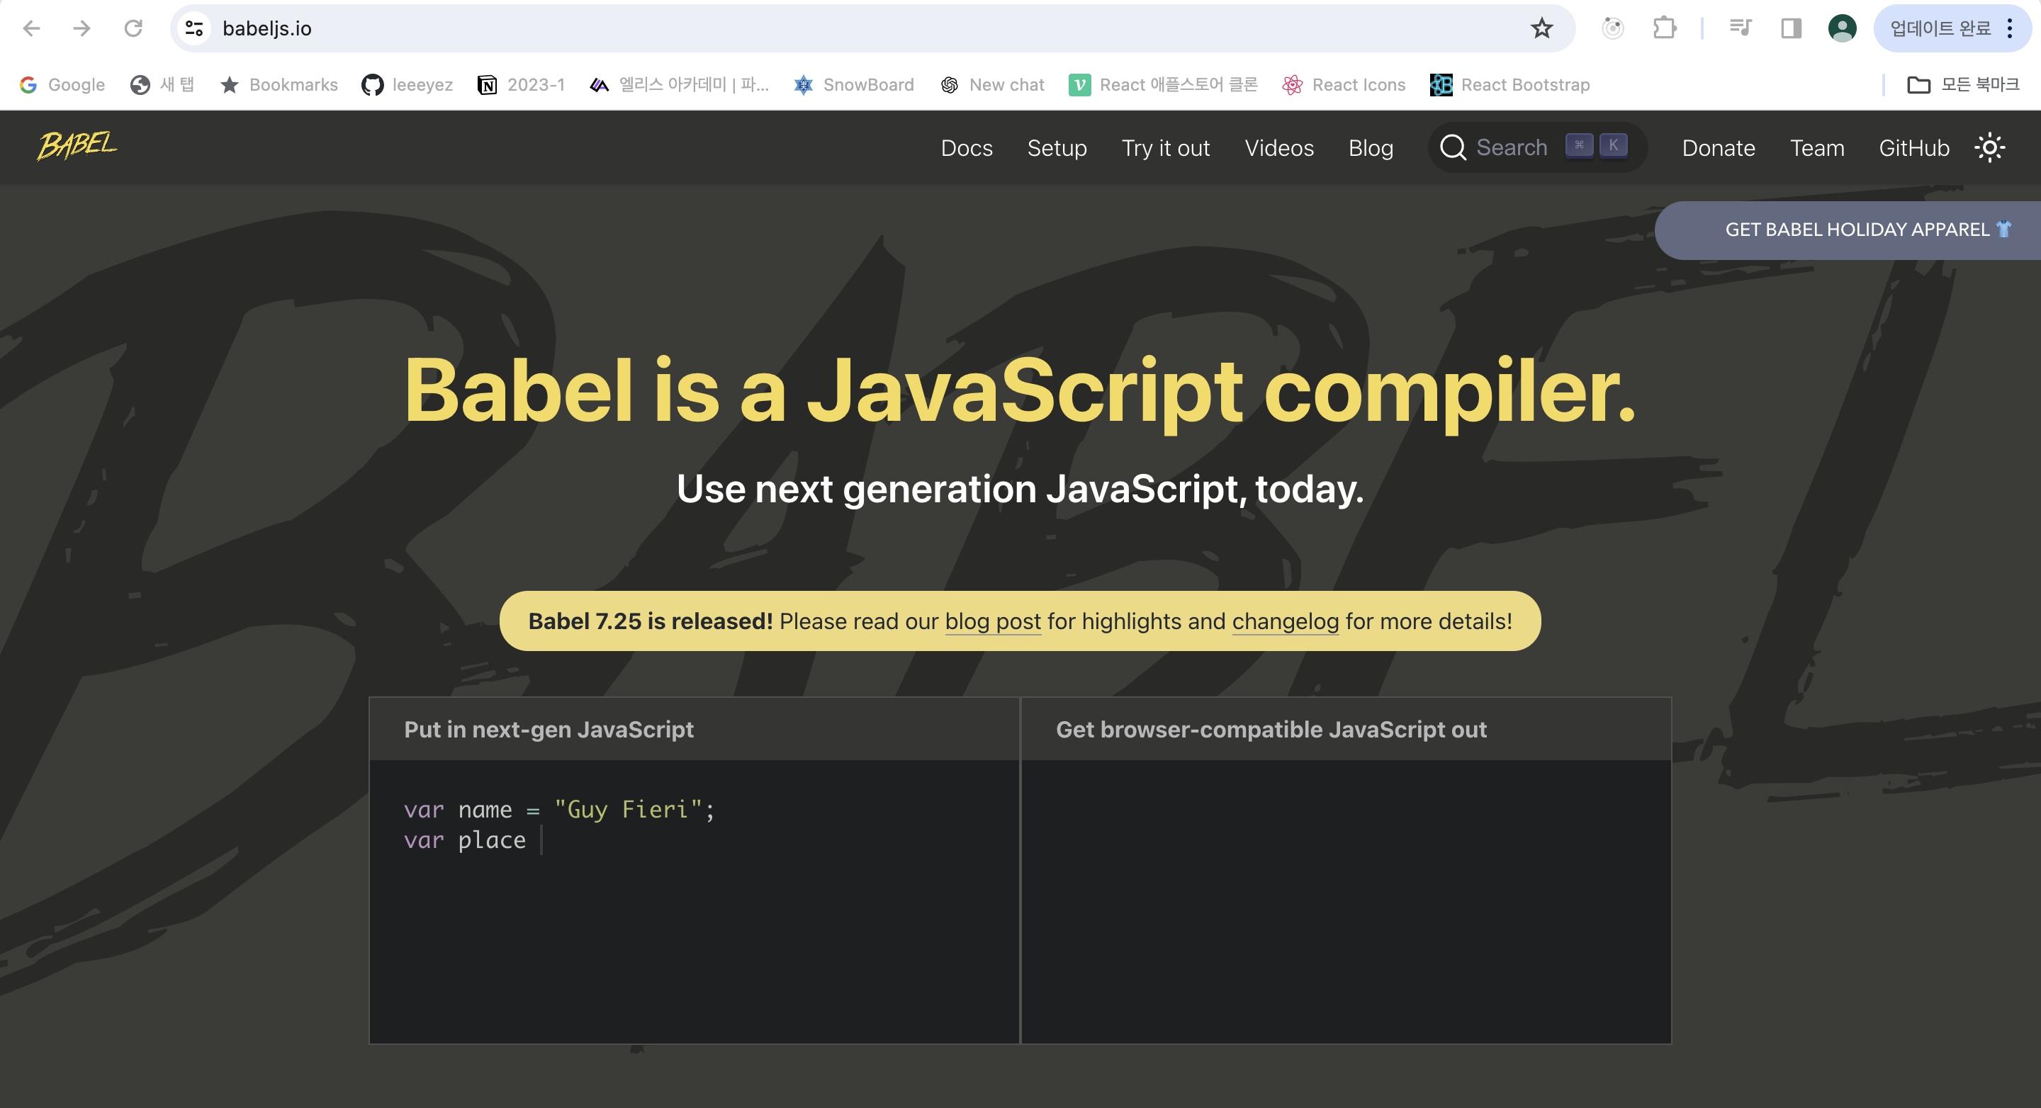Open the Setup nav item
Viewport: 2041px width, 1108px height.
(1057, 148)
